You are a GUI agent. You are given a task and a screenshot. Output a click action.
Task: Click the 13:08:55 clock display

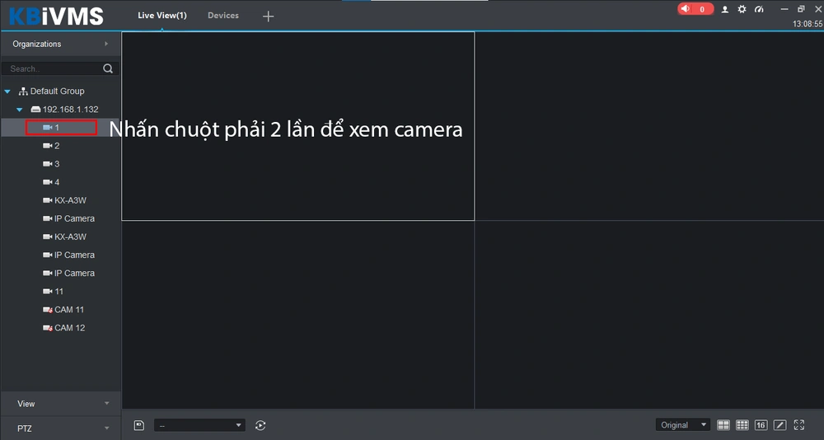tap(808, 24)
